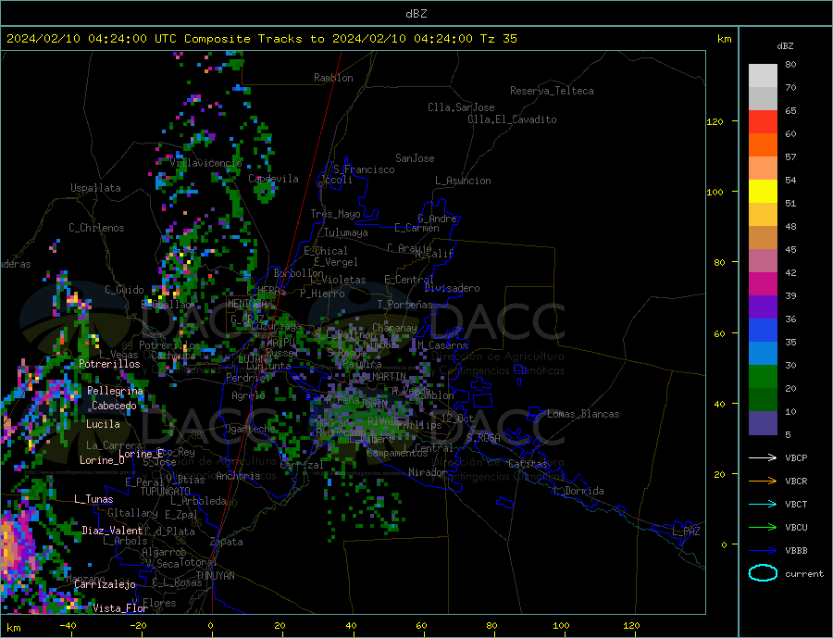Click the Divisadero map label

[452, 288]
